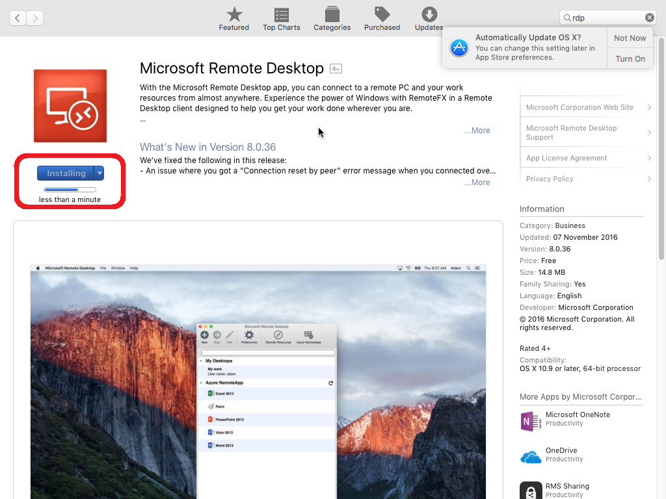
Task: Click the search magnifier icon
Action: 567,18
